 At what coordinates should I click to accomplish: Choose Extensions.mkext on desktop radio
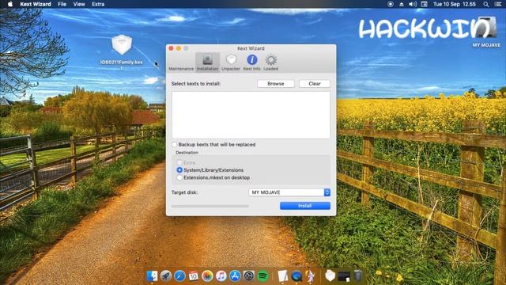click(x=179, y=177)
